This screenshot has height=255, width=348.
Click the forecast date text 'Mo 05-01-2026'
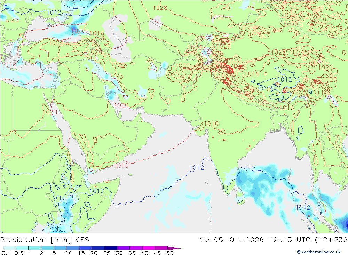click(231, 240)
